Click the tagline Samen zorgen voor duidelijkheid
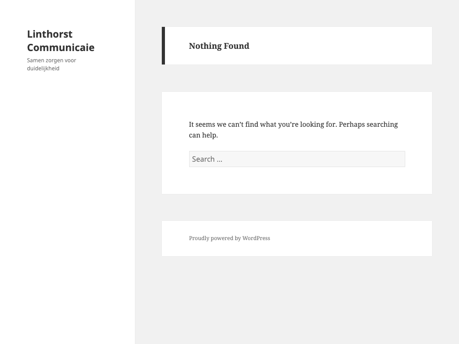The image size is (459, 344). click(x=52, y=64)
